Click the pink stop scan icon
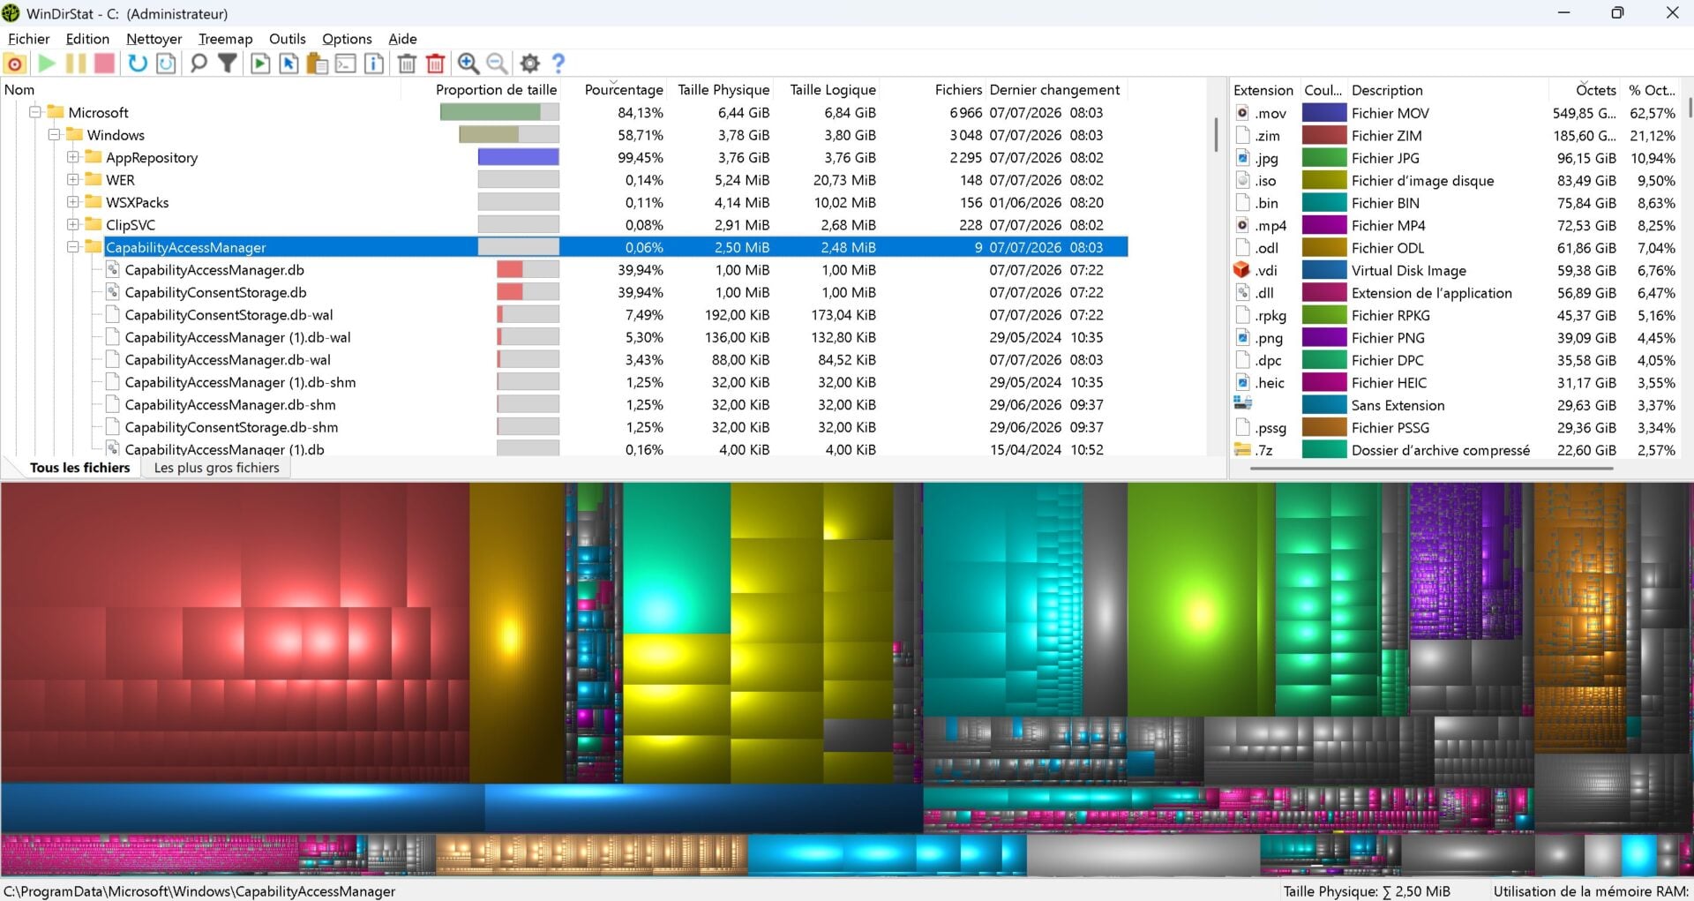 [105, 64]
